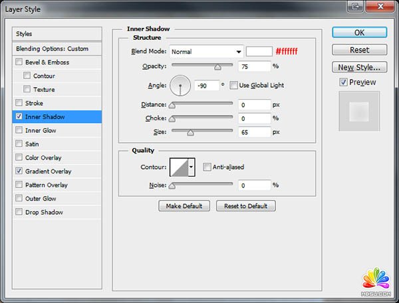Click the New Style button
The image size is (399, 303).
click(359, 67)
